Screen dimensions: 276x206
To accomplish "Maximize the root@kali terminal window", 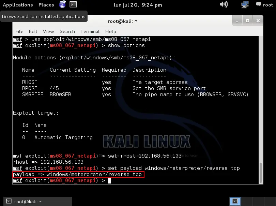I will 247,21.
